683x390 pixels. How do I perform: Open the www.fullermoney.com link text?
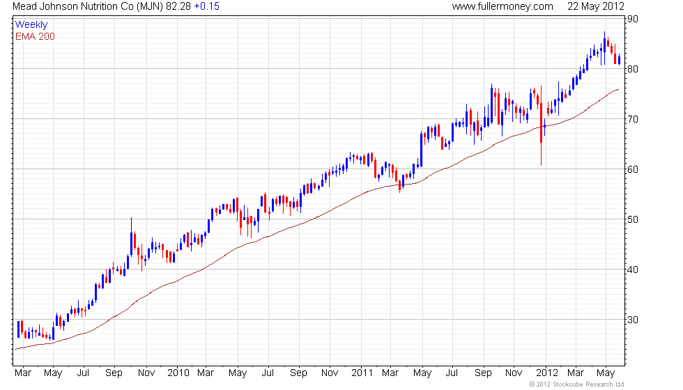(502, 6)
